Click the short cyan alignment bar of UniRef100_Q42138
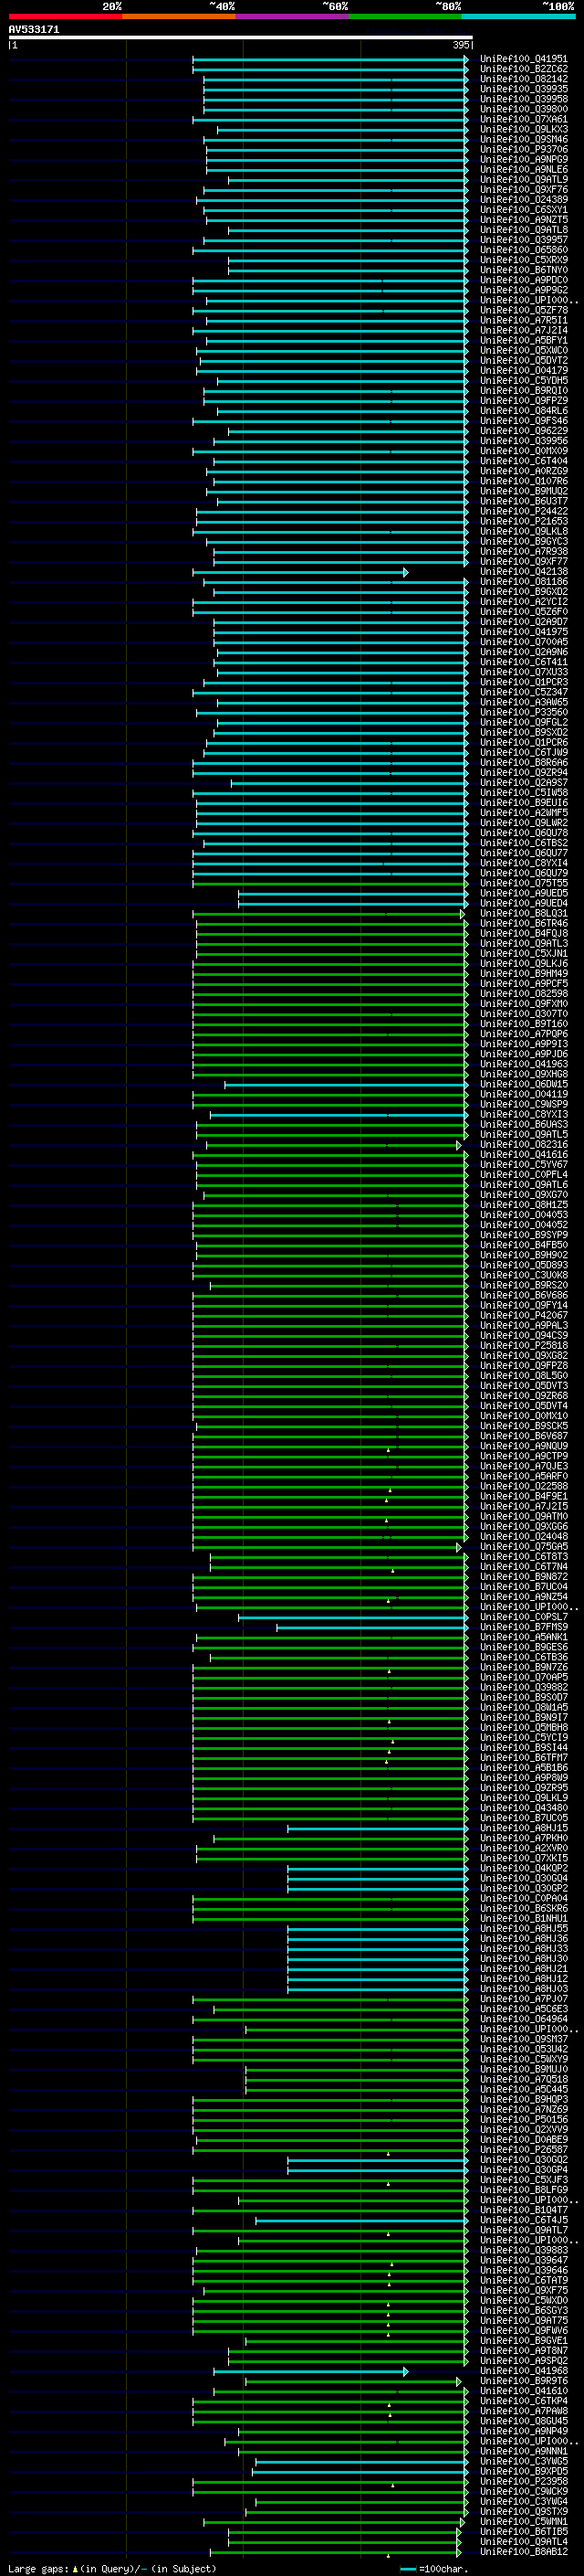 coord(299,572)
